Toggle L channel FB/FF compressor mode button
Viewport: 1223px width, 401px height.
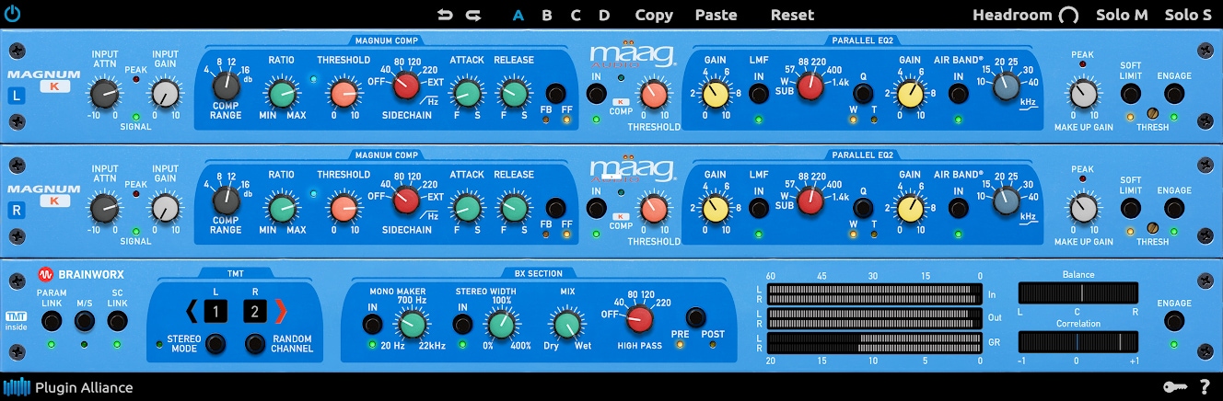(555, 94)
